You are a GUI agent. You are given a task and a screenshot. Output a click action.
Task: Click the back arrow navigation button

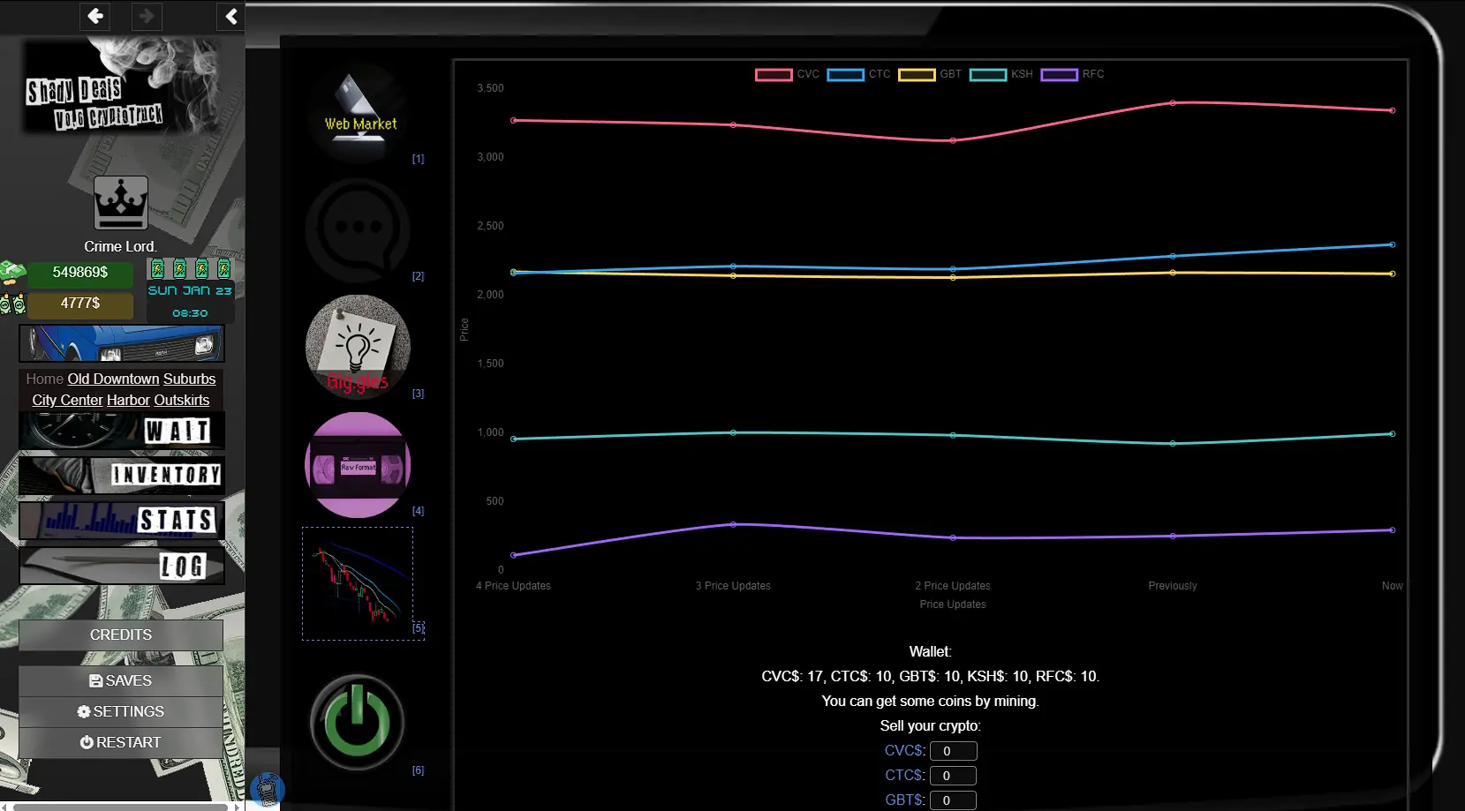[95, 16]
